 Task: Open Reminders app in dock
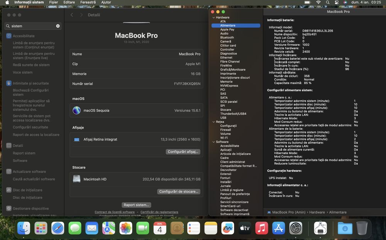pos(194,228)
